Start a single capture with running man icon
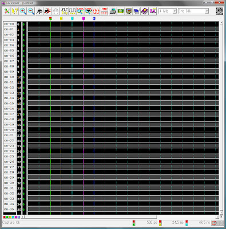The width and height of the screenshot is (226, 229). pos(39,11)
